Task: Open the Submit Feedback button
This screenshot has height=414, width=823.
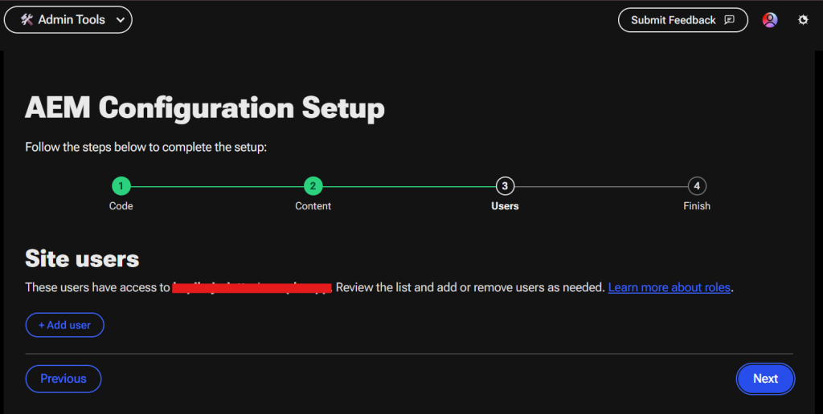Action: pyautogui.click(x=683, y=20)
